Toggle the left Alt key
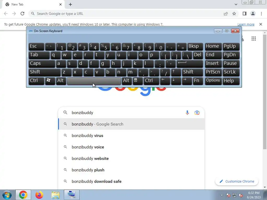267x200 pixels. tap(61, 81)
